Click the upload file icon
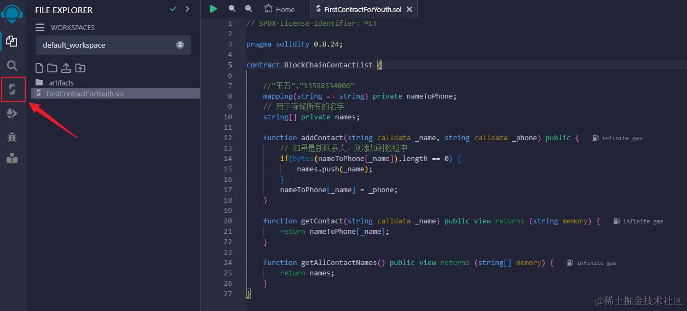This screenshot has width=687, height=311. pyautogui.click(x=66, y=68)
